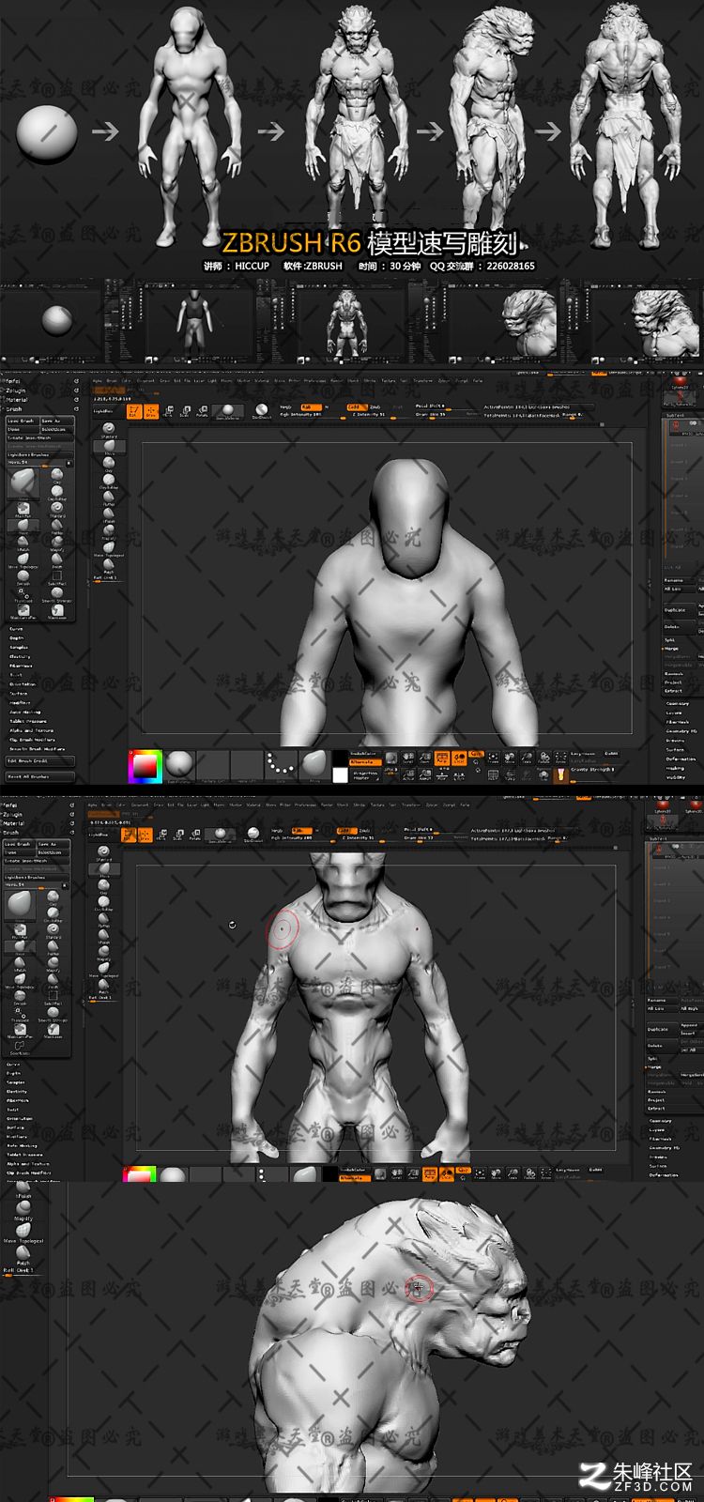
Task: Toggle Draw mode in muscled-model window's toolbar
Action: tap(146, 835)
